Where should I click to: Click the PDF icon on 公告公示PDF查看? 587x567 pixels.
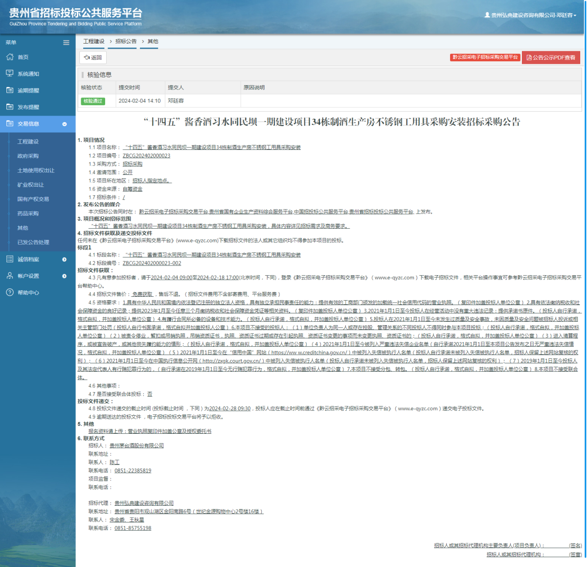point(530,57)
